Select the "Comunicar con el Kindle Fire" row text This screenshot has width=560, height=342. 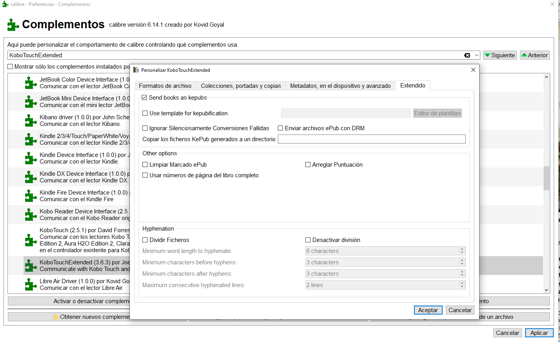(77, 199)
